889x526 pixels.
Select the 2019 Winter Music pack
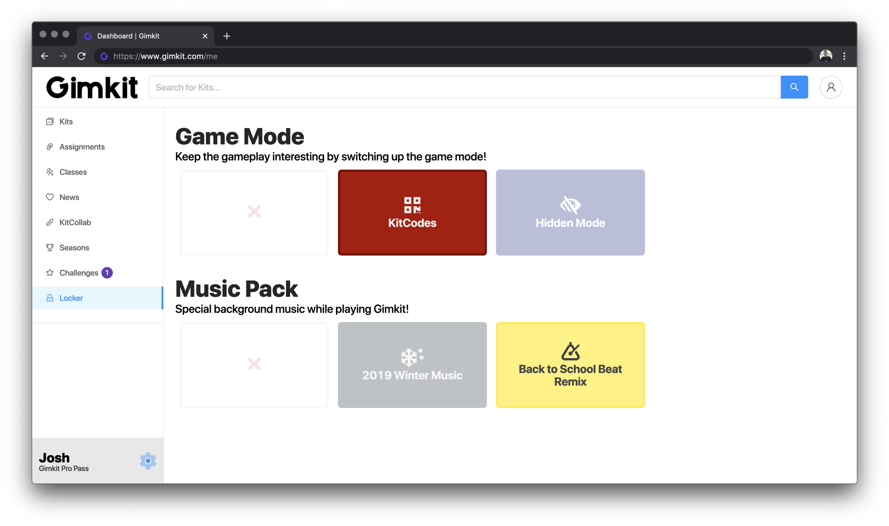(x=412, y=365)
